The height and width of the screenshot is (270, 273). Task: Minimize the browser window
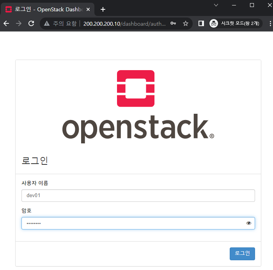(234, 5)
